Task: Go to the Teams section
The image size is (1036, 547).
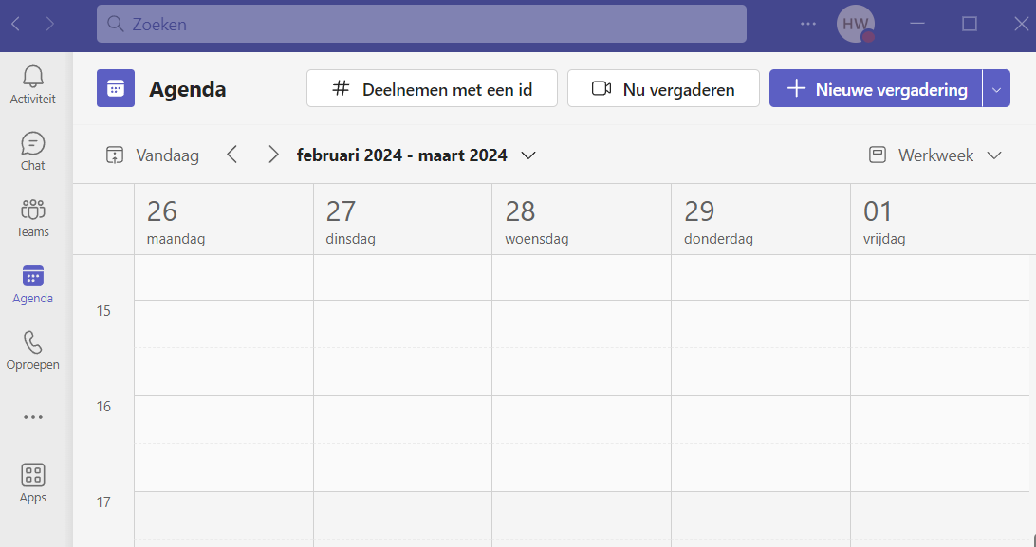Action: [x=32, y=218]
